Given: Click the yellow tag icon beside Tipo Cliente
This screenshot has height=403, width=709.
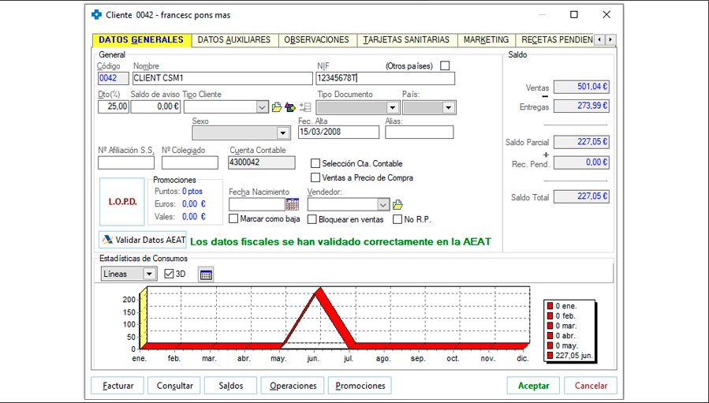Looking at the screenshot, I should point(290,107).
